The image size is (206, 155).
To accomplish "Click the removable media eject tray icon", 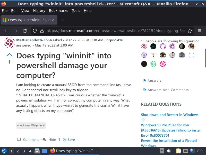I will point(162,151).
